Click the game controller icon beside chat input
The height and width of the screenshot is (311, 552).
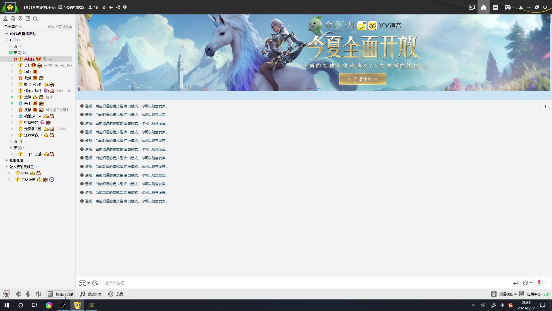82,283
